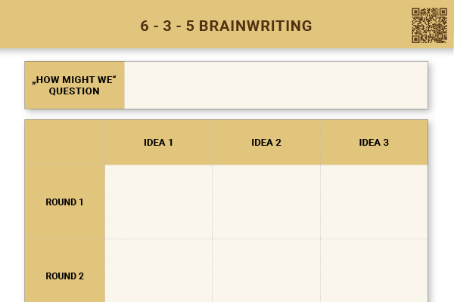454x302 pixels.
Task: Click the QR code in the header
Action: point(429,26)
